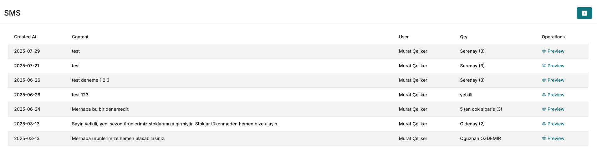The height and width of the screenshot is (165, 597).
Task: Open Preview for 5 ten cok siparis row
Action: click(x=556, y=109)
